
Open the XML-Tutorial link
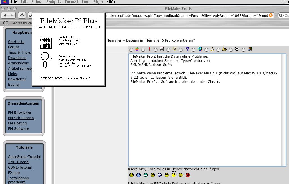[19, 162]
